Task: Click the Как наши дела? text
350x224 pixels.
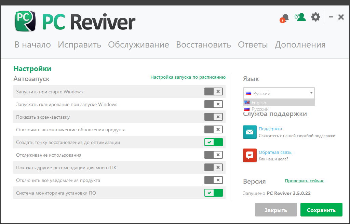Action: 273,159
